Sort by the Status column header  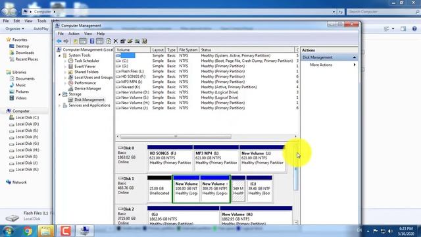click(247, 50)
